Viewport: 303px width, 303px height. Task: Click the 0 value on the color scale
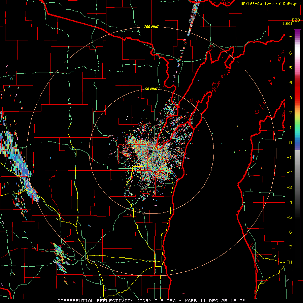point(291,143)
